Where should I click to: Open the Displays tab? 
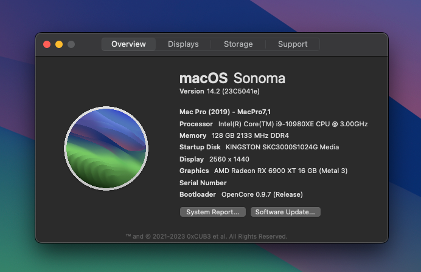(183, 44)
